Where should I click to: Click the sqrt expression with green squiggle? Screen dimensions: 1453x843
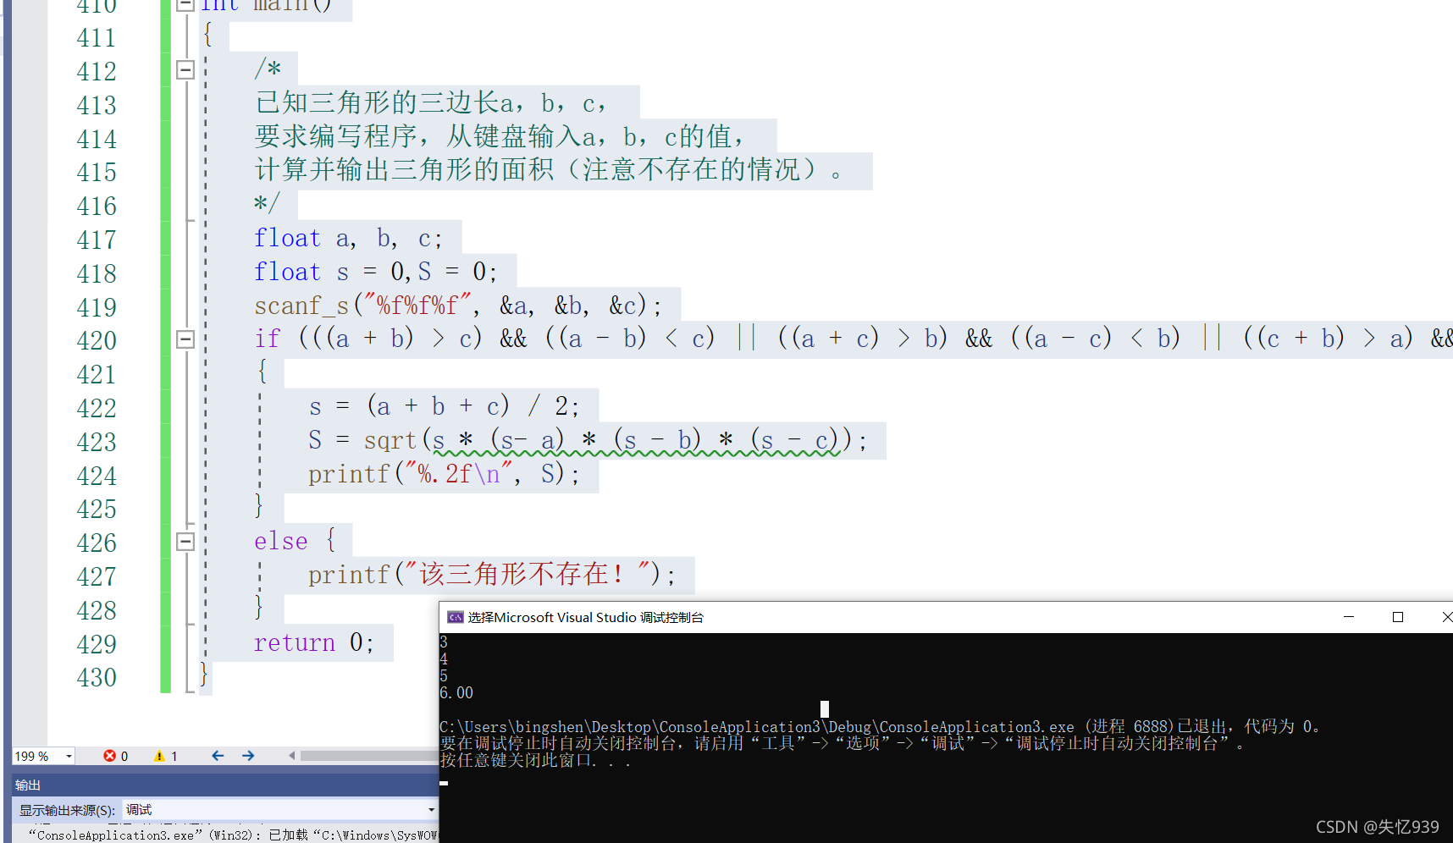coord(636,440)
